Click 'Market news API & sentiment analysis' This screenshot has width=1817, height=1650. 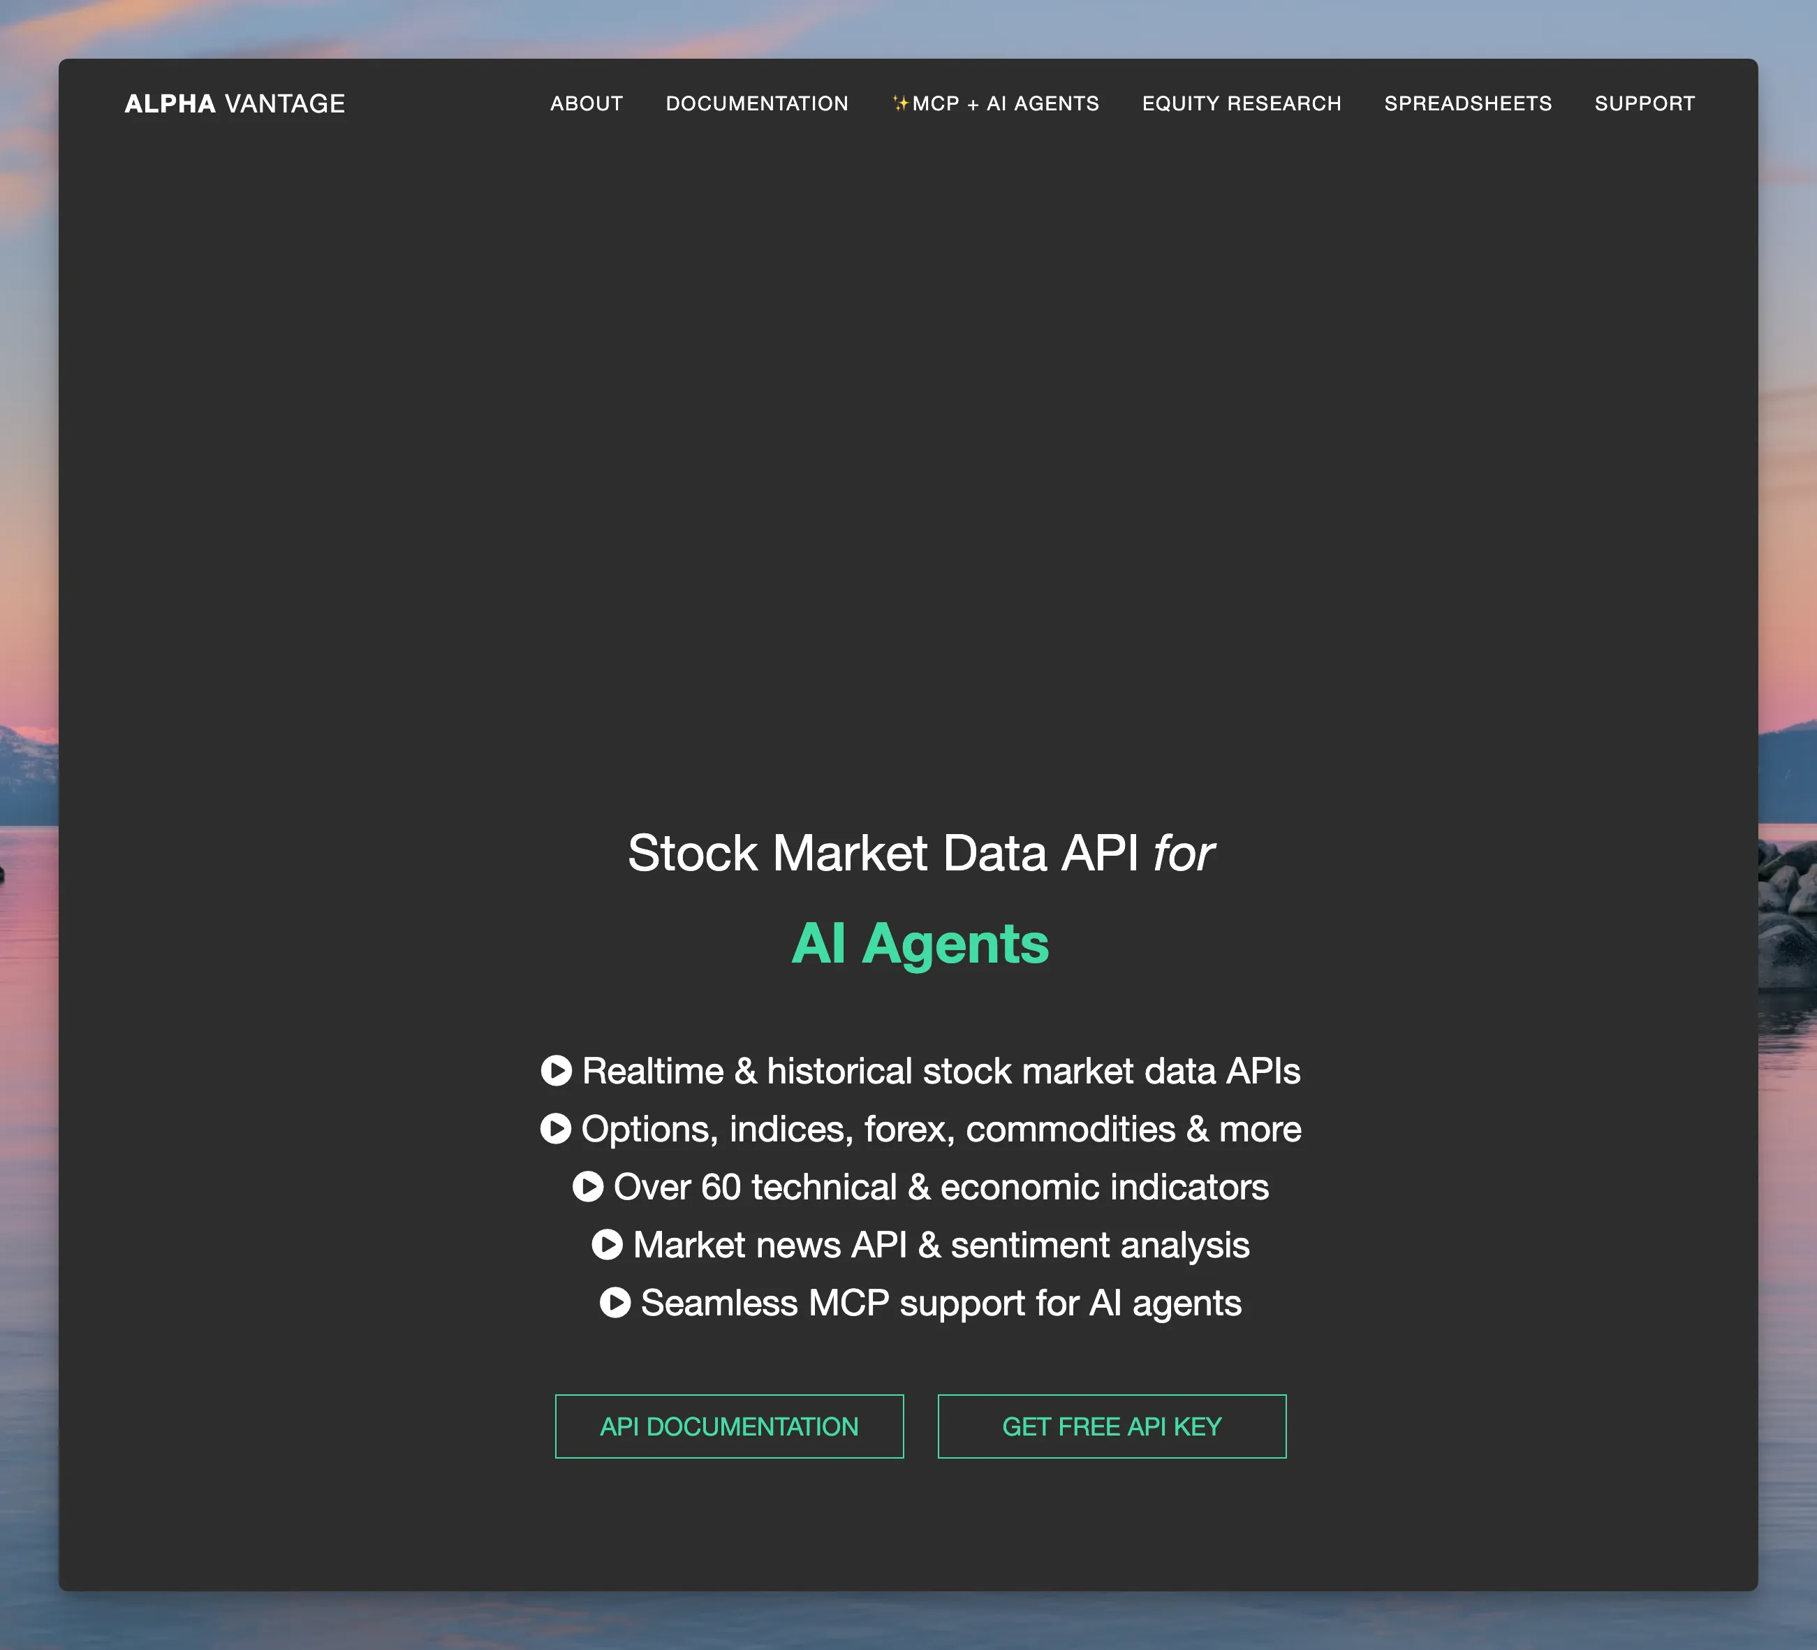941,1245
